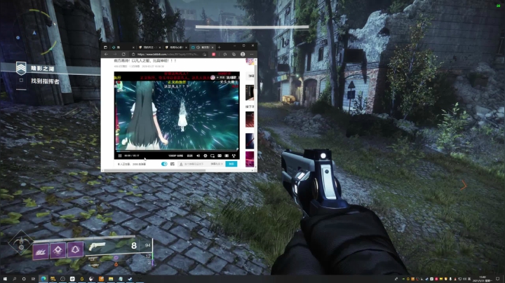This screenshot has width=505, height=283.
Task: Open the Windows Start menu
Action: click(x=4, y=279)
